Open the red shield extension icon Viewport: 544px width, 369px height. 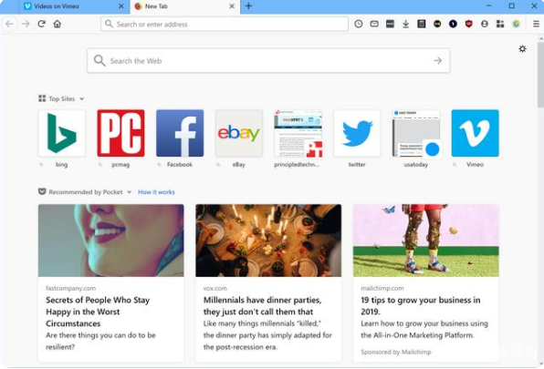(469, 24)
